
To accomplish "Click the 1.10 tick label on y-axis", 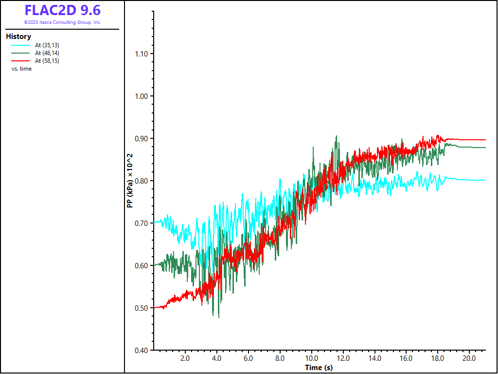I will point(142,54).
